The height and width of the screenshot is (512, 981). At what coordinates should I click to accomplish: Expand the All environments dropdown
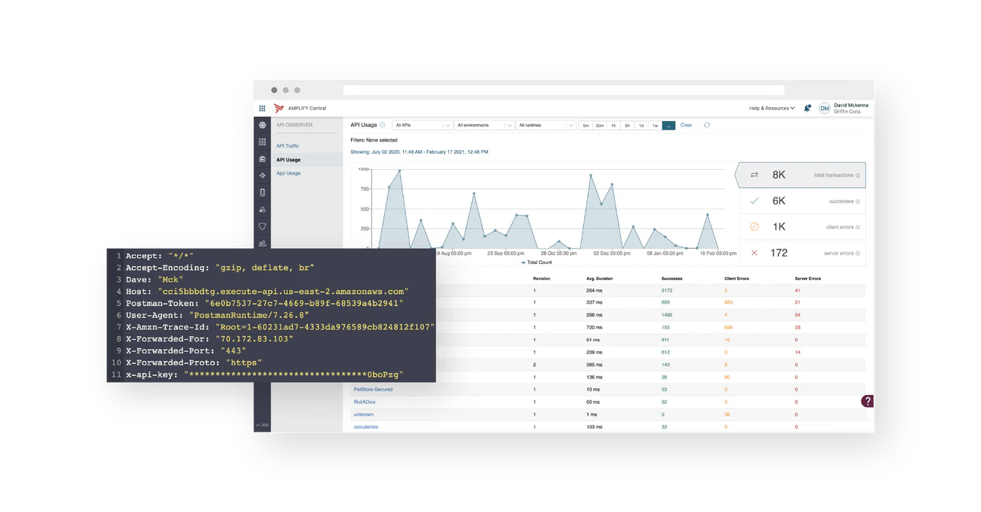484,125
